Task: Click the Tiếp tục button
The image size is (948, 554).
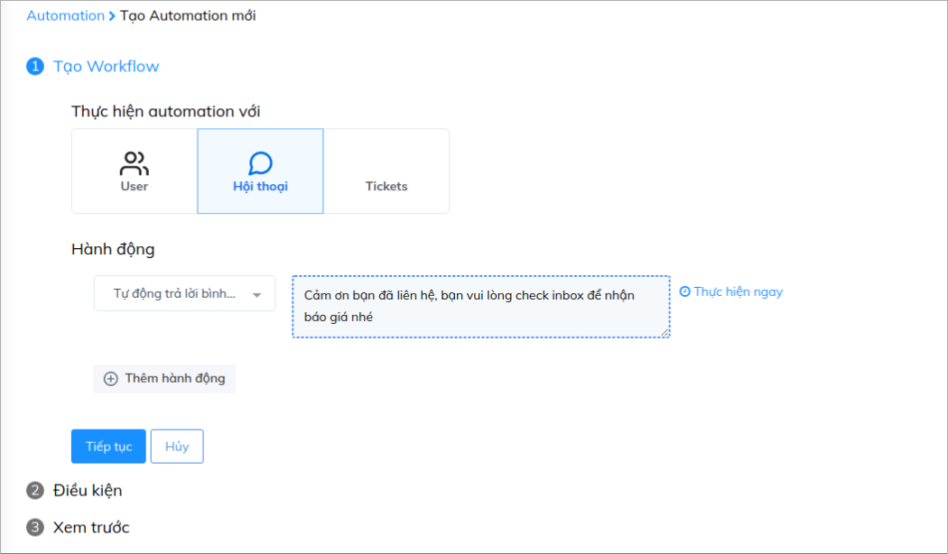Action: [109, 447]
